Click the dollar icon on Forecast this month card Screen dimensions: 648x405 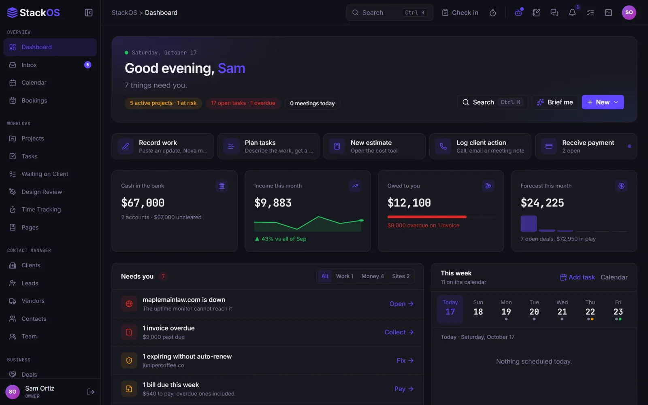coord(621,186)
